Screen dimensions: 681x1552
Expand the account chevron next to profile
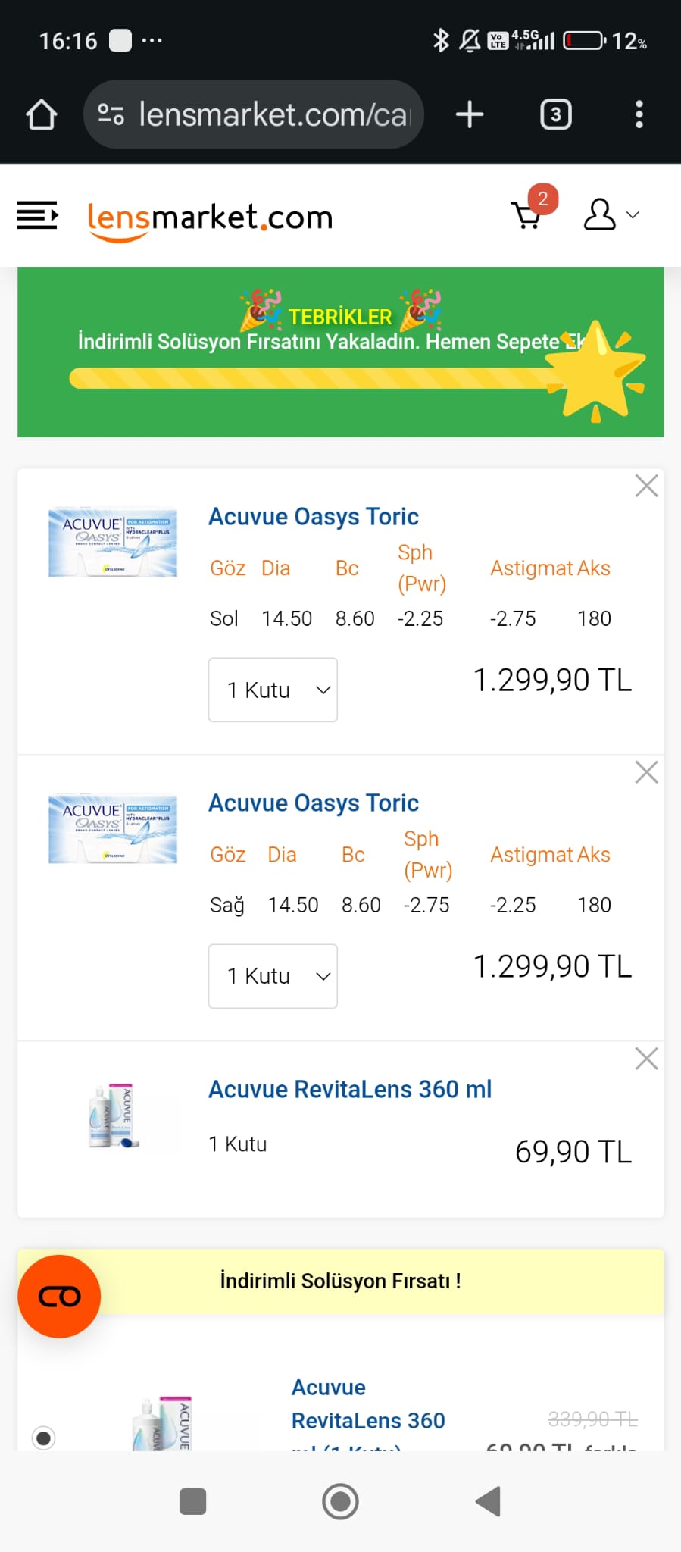click(x=633, y=215)
